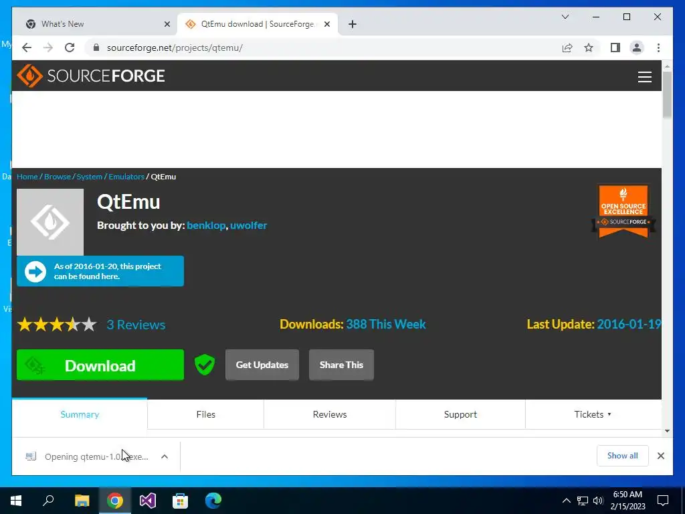Viewport: 685px width, 514px height.
Task: Close the What's New tab
Action: [167, 24]
